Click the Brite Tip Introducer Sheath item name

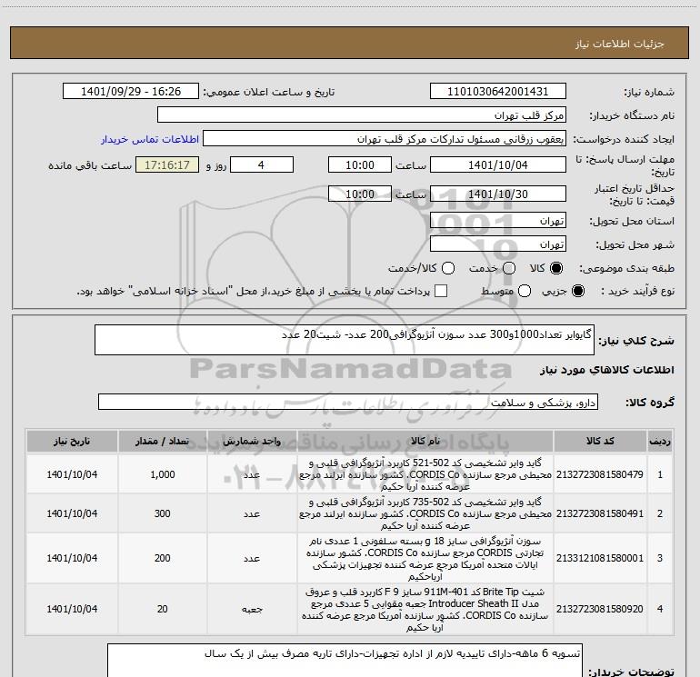pyautogui.click(x=425, y=609)
